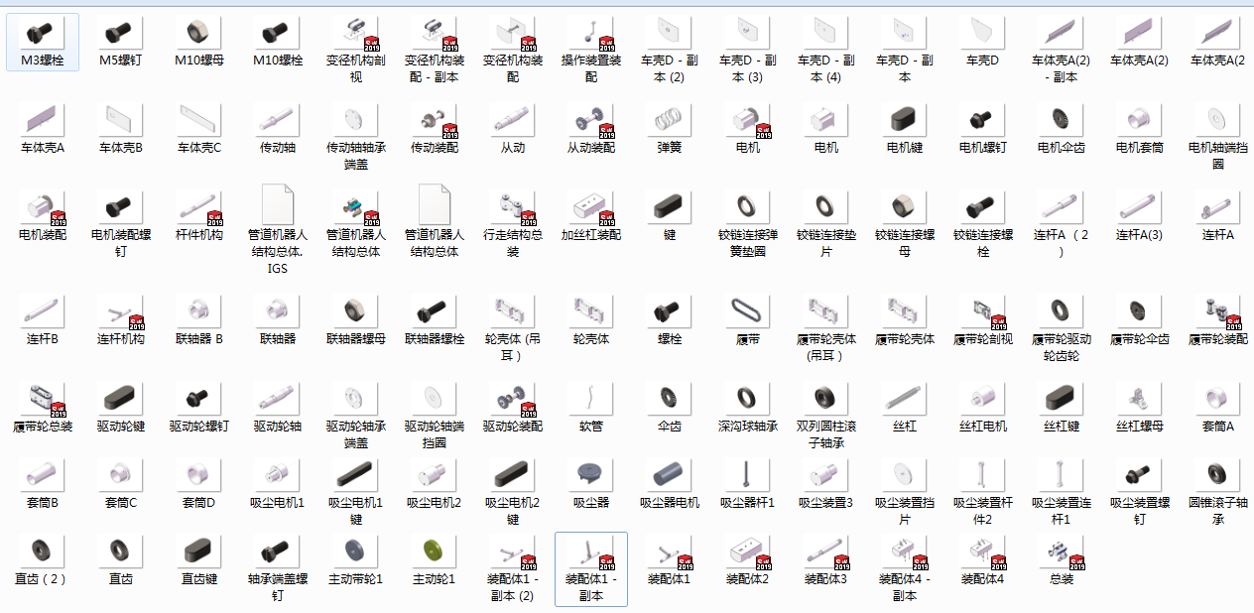Screen dimensions: 1254x613
Task: Select the label '吸尘电机2键'
Action: 513,510
